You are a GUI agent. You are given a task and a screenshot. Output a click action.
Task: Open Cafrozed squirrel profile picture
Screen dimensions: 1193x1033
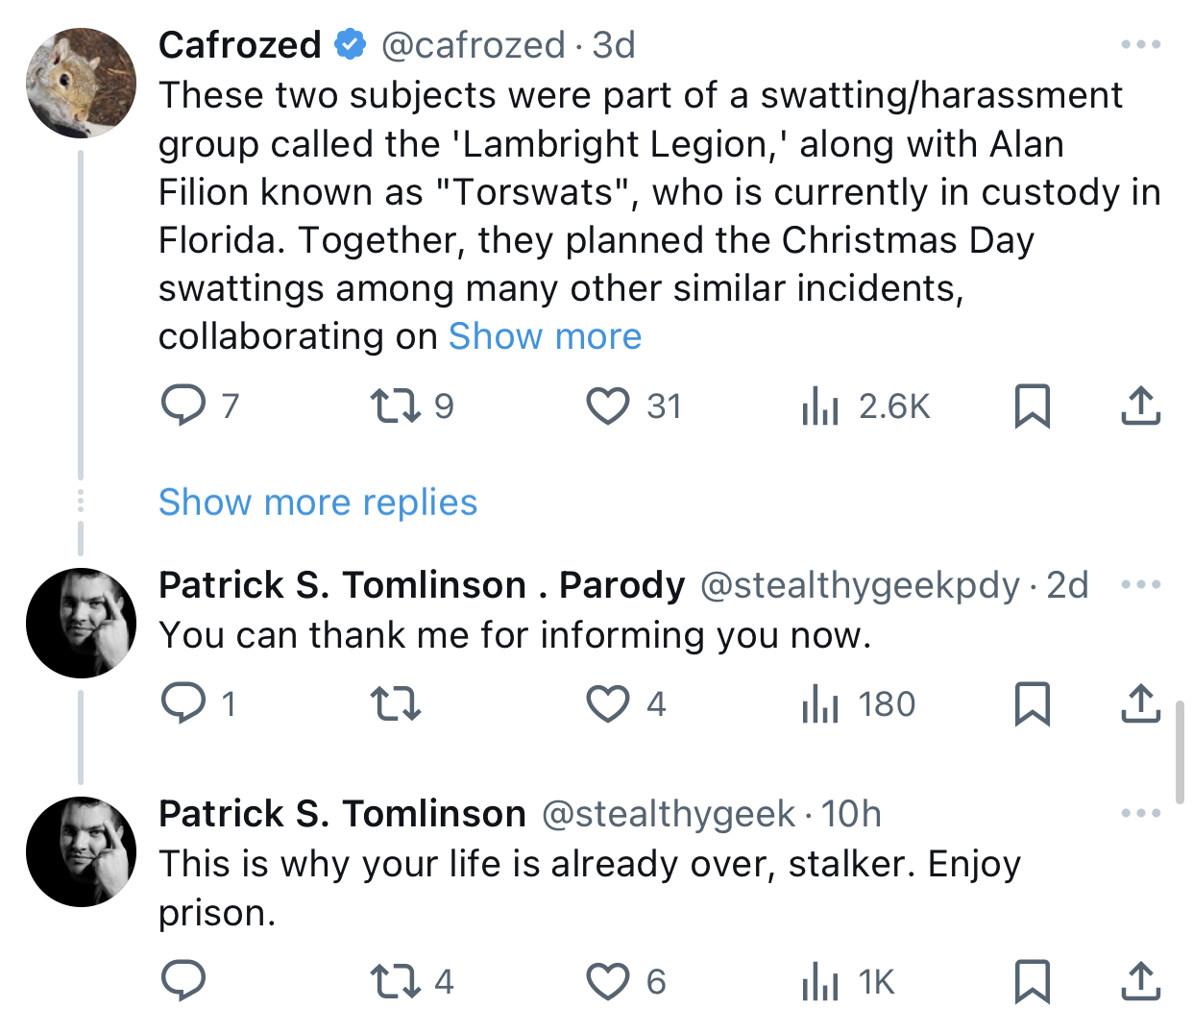click(81, 83)
